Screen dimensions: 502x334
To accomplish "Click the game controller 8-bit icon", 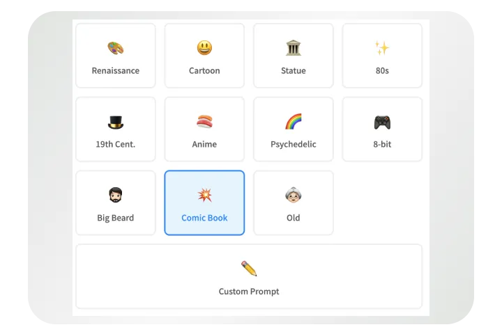I will [382, 122].
